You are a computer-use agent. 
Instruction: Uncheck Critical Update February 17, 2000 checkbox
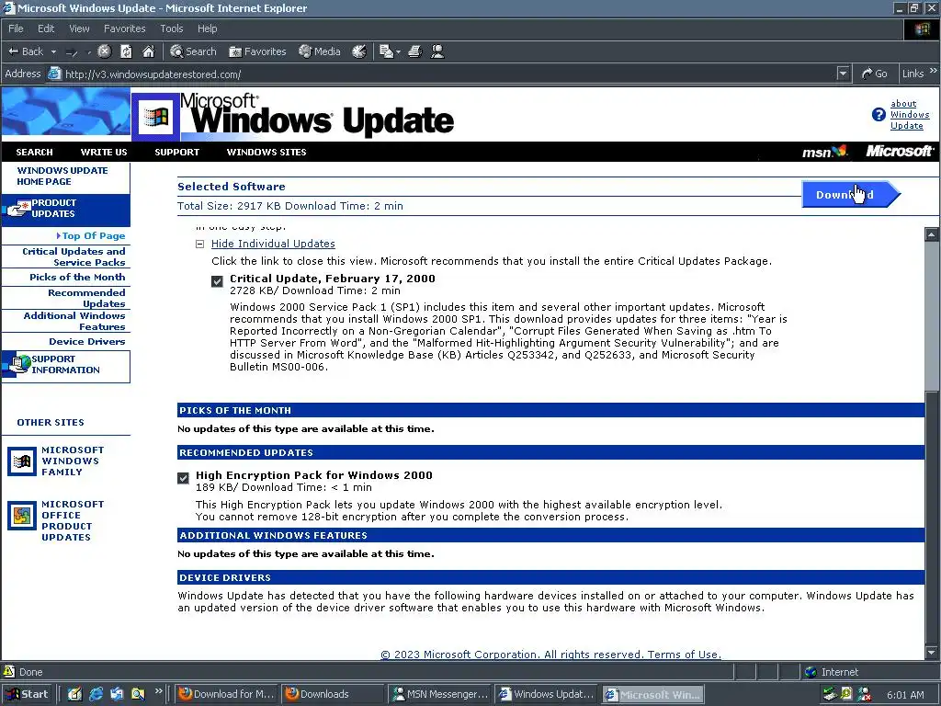(x=217, y=281)
